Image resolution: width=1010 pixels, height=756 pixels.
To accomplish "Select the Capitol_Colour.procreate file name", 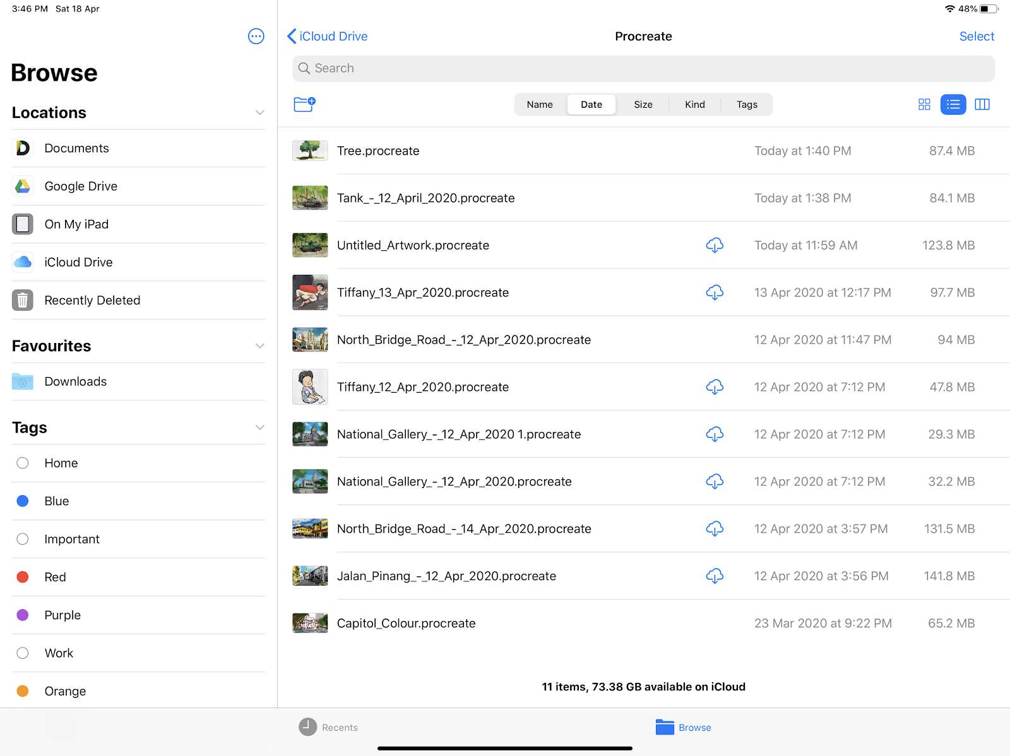I will pyautogui.click(x=406, y=624).
